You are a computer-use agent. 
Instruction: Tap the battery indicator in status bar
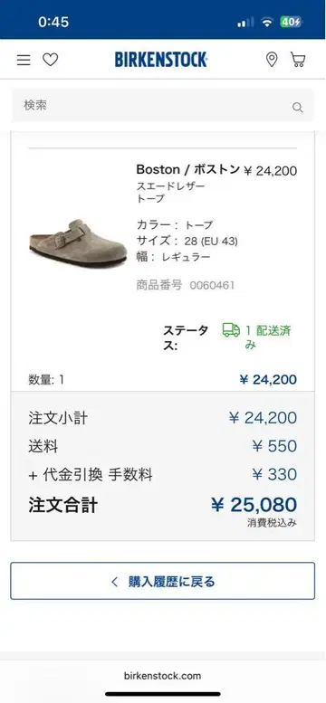pos(291,22)
